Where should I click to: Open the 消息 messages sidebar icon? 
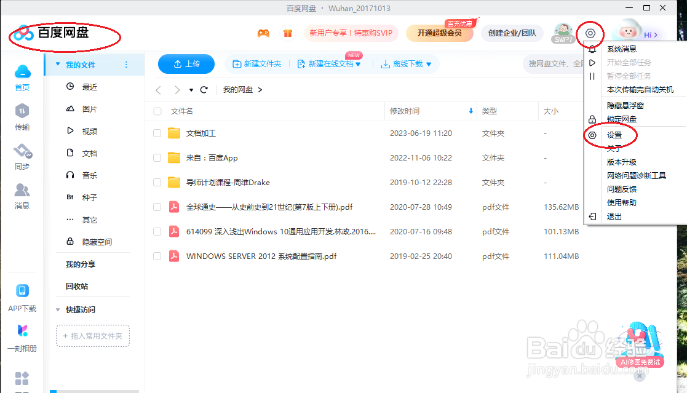pos(22,190)
